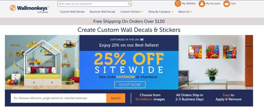The width and height of the screenshot is (264, 111).
Task: Click the Free Shipping promo bar
Action: tap(129, 21)
